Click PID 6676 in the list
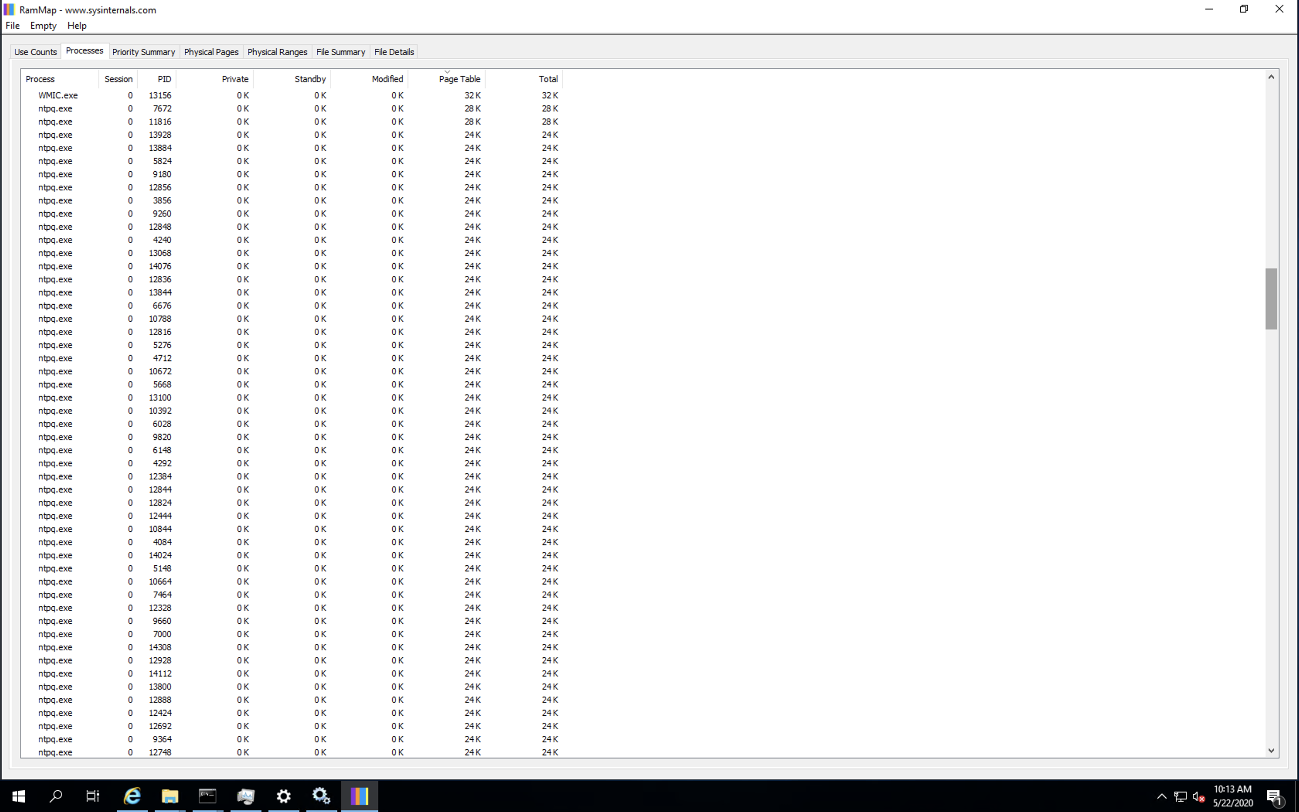Screen dimensions: 1299x812 162,305
